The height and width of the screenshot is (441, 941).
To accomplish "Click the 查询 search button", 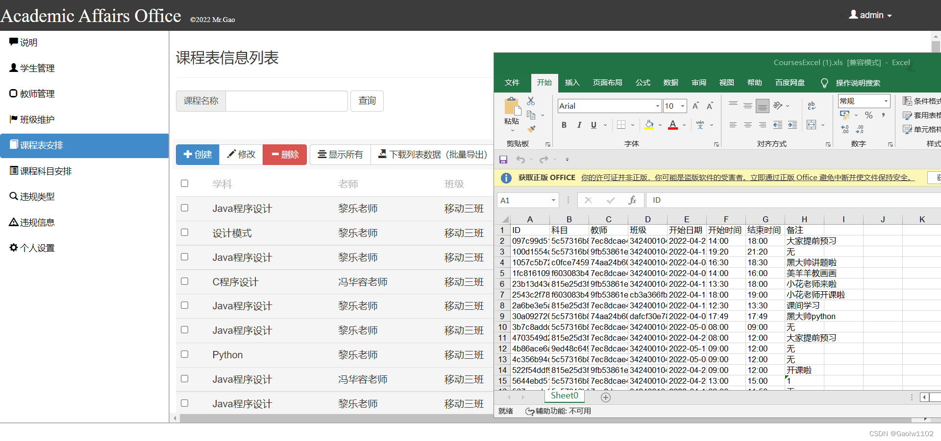I will click(367, 101).
